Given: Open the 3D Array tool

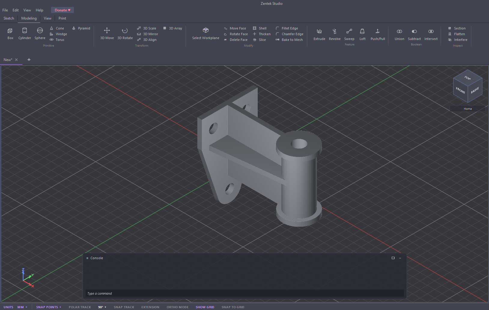Looking at the screenshot, I should click(x=173, y=28).
